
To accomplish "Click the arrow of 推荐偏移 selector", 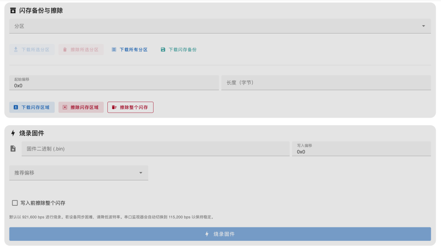I will point(140,173).
